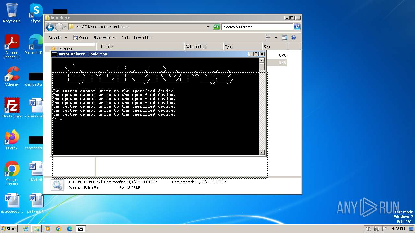Viewport: 415px width, 233px height.
Task: Sort by Date modified column header
Action: (204, 47)
